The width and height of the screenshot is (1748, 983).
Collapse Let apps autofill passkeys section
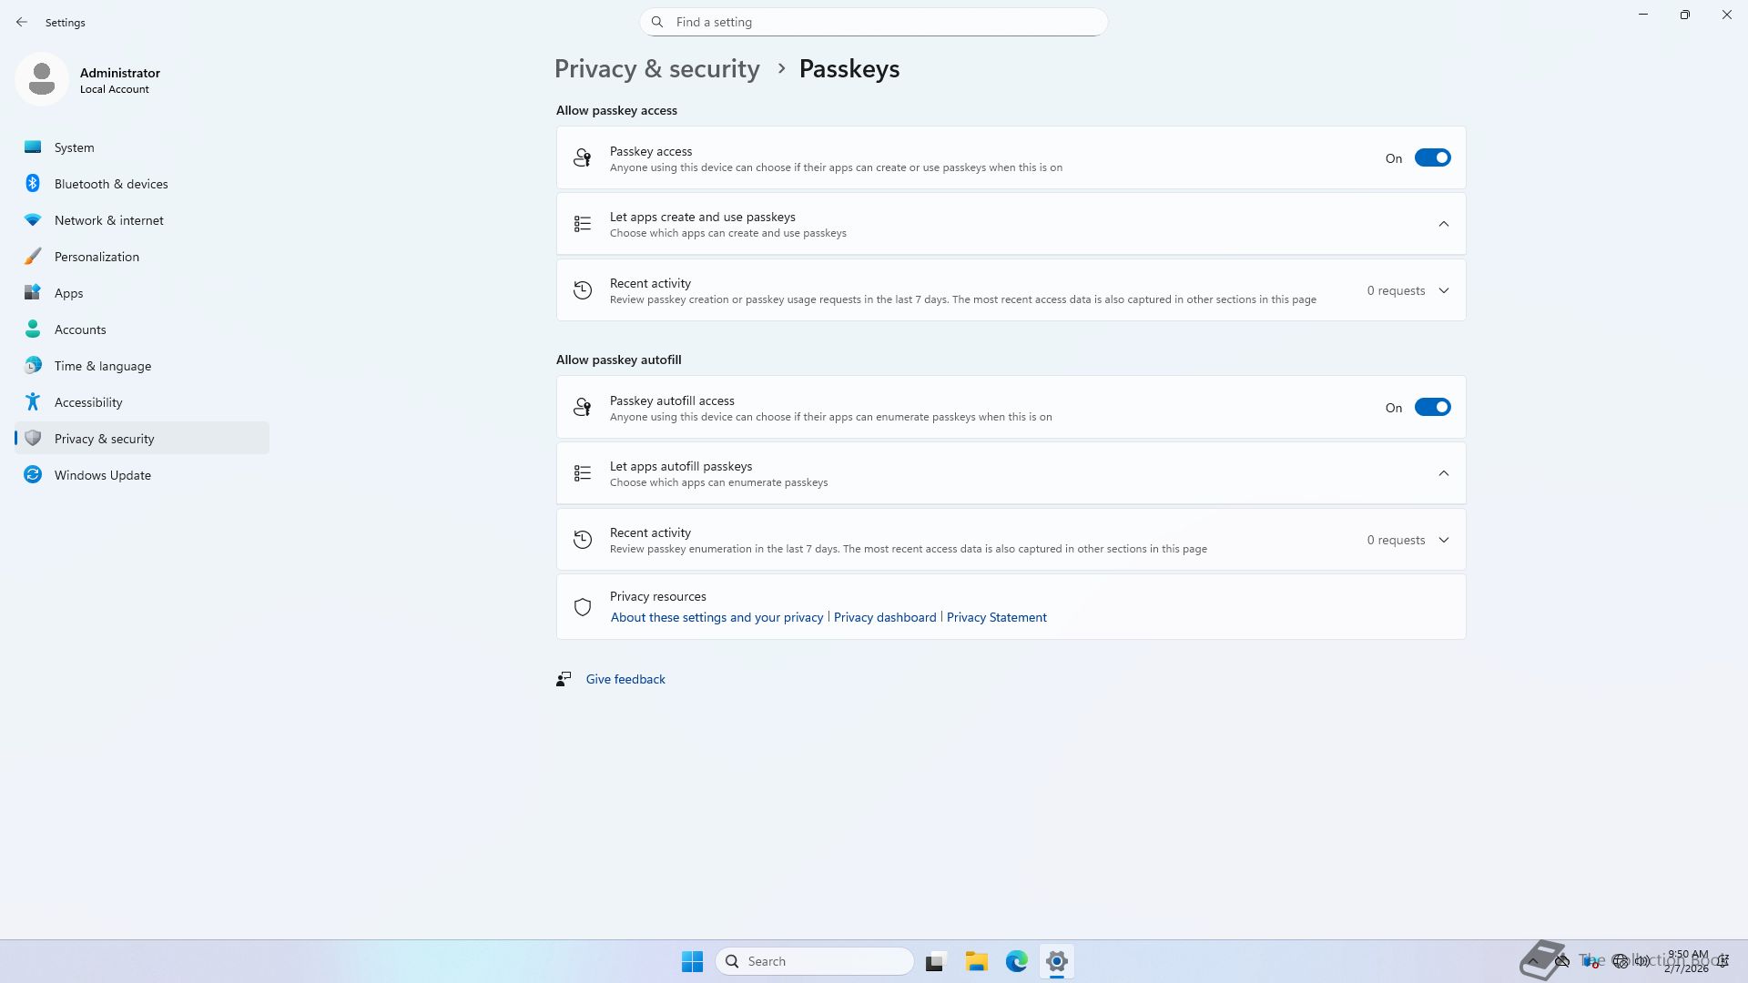(x=1443, y=473)
